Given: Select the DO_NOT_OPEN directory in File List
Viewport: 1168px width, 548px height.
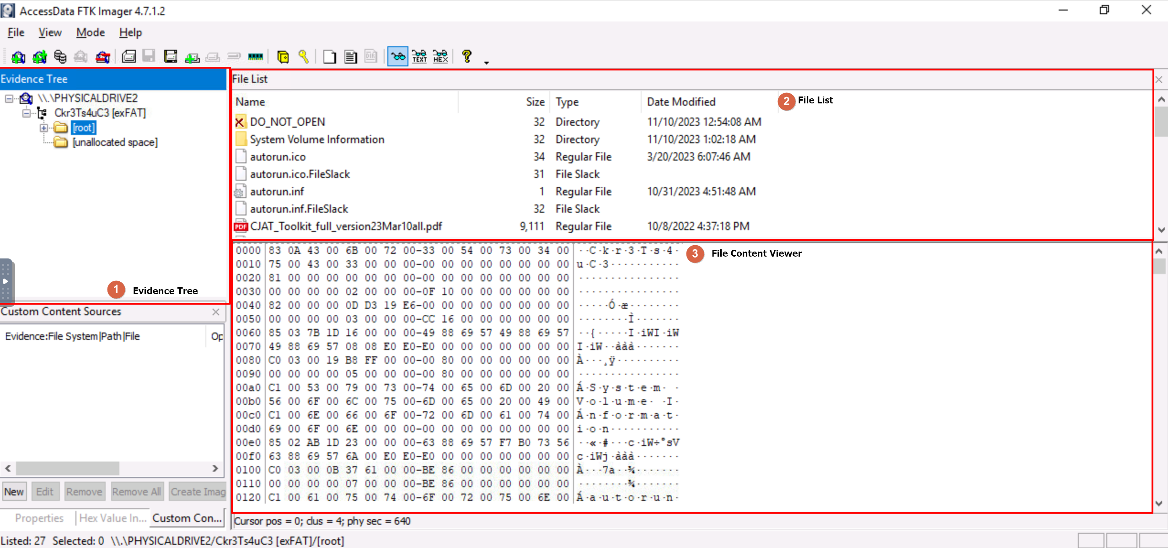Looking at the screenshot, I should click(287, 122).
